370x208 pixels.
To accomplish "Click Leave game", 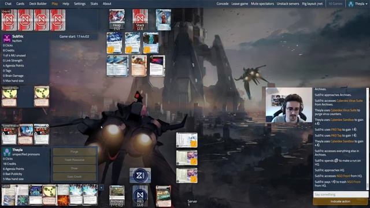I will point(240,4).
